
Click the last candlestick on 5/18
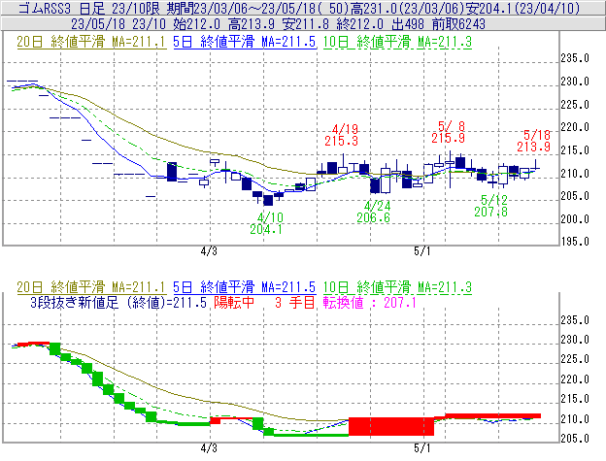tap(536, 164)
